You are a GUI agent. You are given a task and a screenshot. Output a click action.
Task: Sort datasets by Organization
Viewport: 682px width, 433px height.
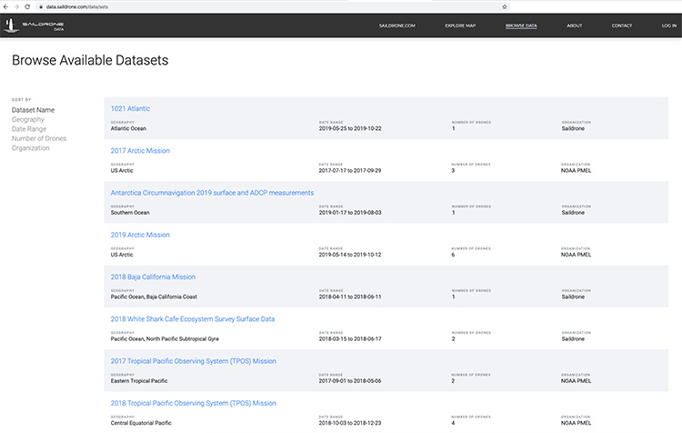coord(30,148)
